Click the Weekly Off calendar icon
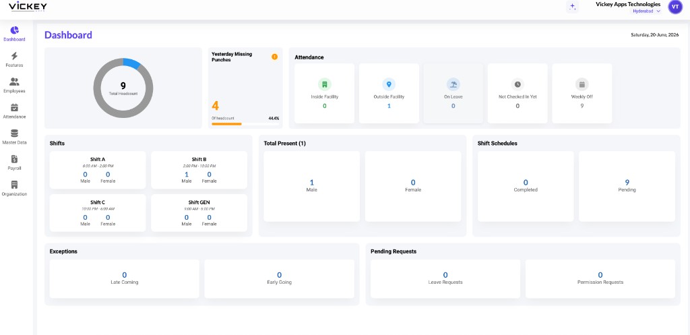Image resolution: width=690 pixels, height=335 pixels. click(x=582, y=84)
